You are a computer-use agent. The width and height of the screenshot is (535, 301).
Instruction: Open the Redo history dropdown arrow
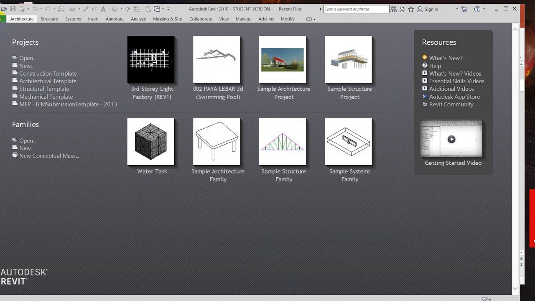click(54, 9)
